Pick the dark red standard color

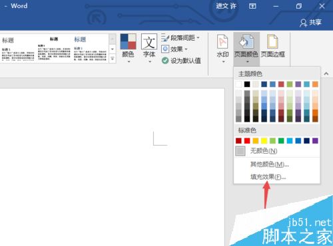(238, 141)
